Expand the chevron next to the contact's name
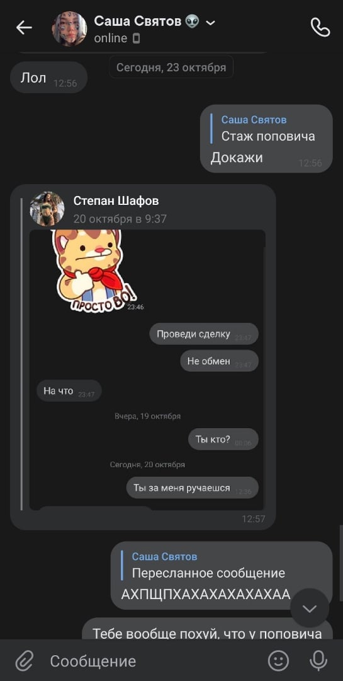 [210, 23]
